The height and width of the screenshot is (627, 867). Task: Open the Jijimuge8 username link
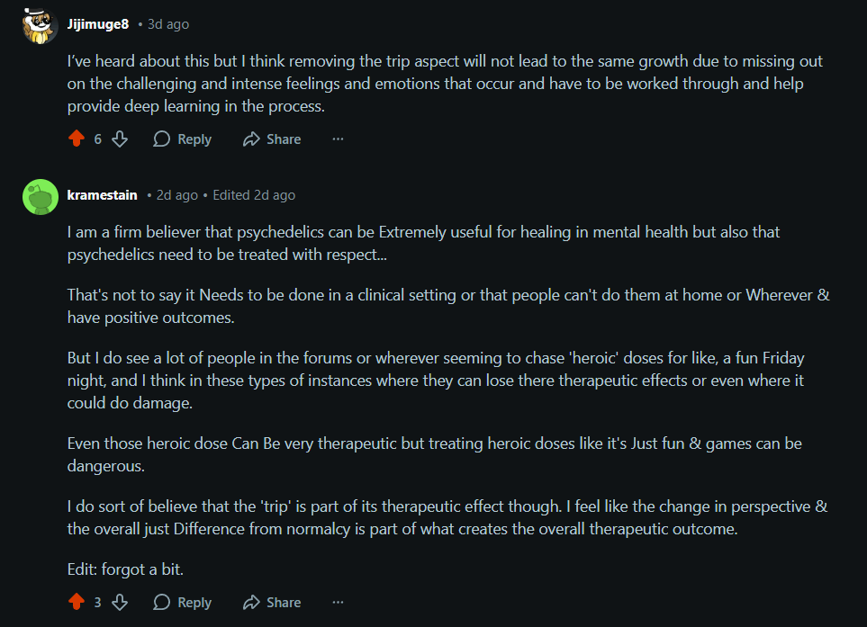98,24
